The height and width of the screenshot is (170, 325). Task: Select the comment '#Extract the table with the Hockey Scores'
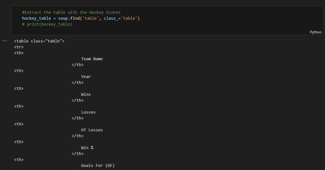(x=71, y=12)
